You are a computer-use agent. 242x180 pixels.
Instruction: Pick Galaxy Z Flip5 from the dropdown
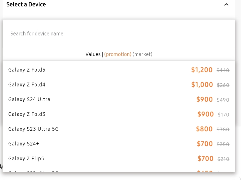[119, 159]
